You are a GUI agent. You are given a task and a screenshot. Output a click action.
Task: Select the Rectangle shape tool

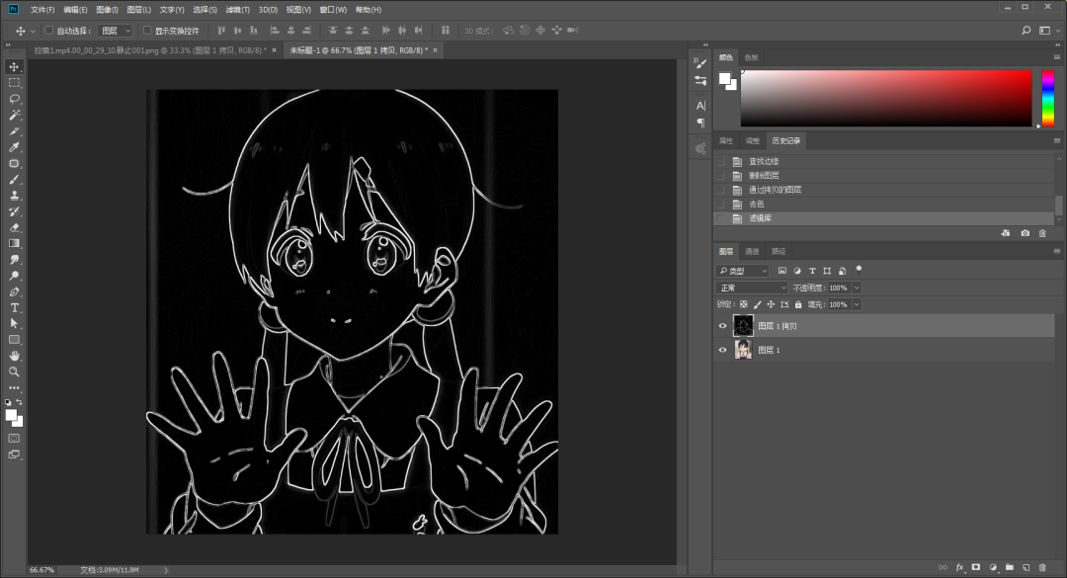pyautogui.click(x=14, y=340)
